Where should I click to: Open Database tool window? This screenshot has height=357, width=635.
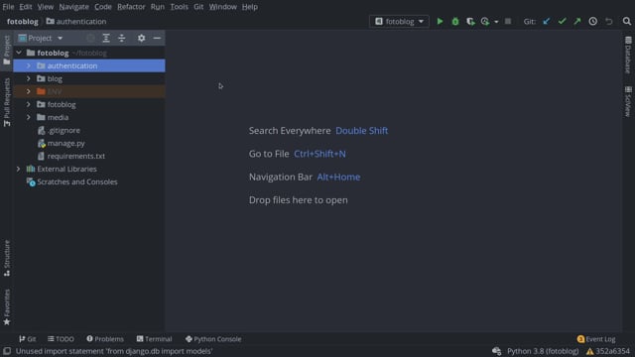(x=628, y=56)
